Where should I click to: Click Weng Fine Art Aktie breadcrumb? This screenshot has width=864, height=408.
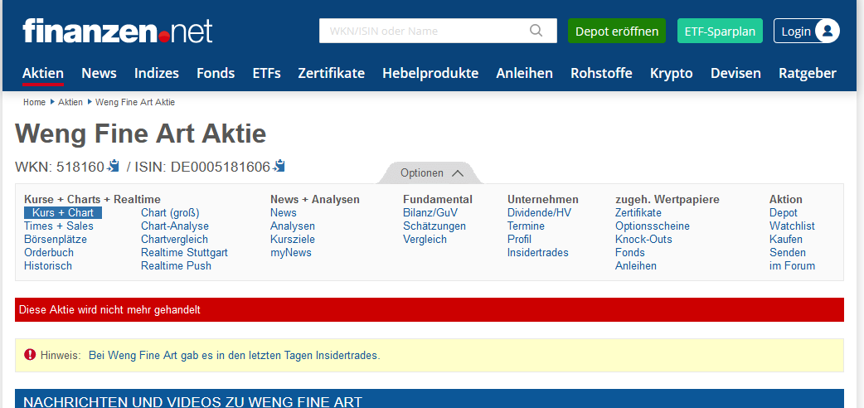pyautogui.click(x=135, y=102)
